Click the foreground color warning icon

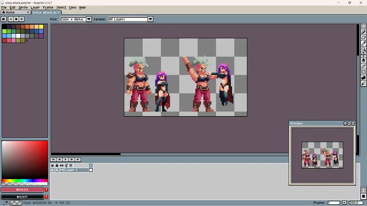click(x=46, y=190)
